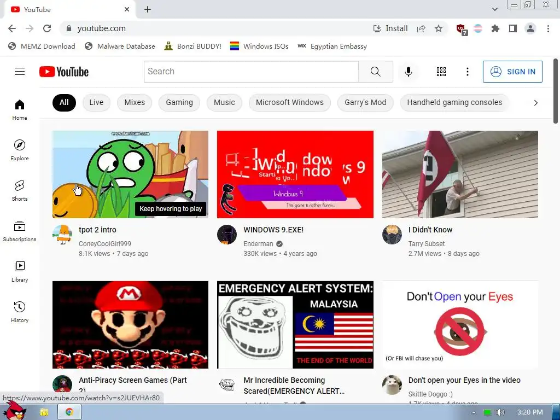560x420 pixels.
Task: Open I Didn't Know video title
Action: coord(430,230)
